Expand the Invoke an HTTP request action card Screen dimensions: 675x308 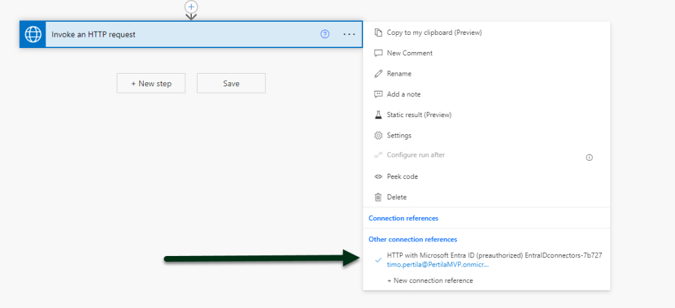tap(178, 34)
